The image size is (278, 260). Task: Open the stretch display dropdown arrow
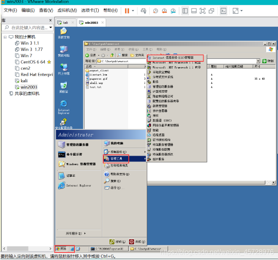tap(242, 11)
